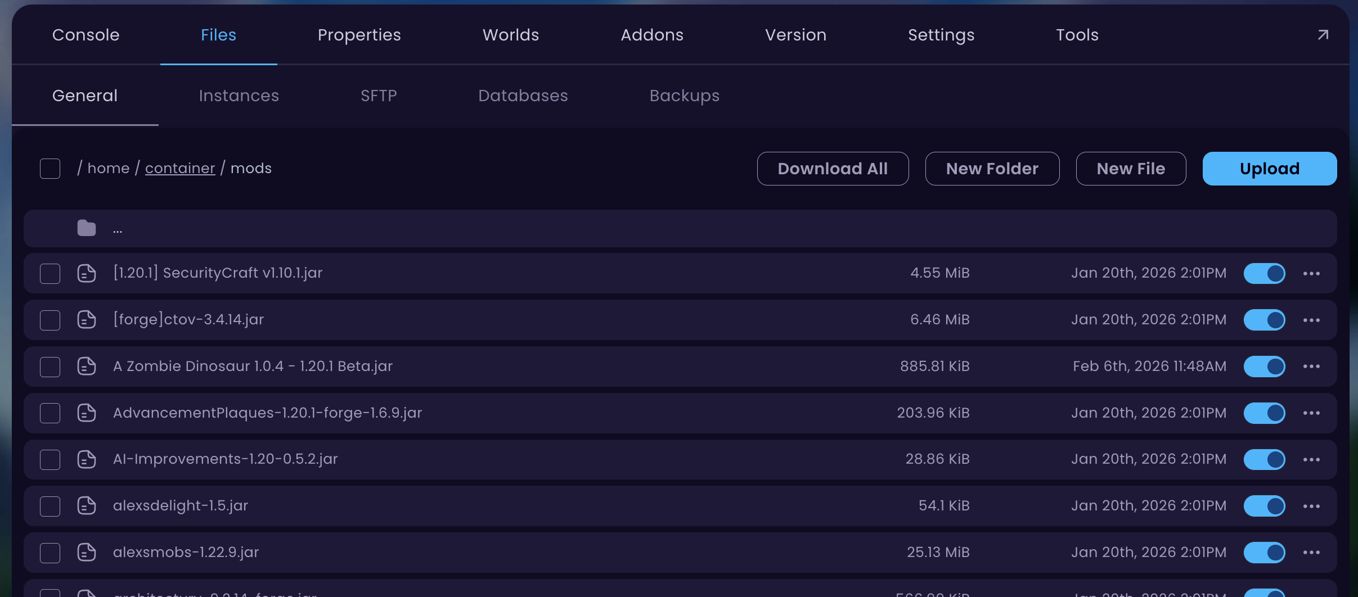Viewport: 1358px width, 597px height.
Task: Check the box for [forge]ctov-3.4.14.jar
Action: click(x=50, y=320)
